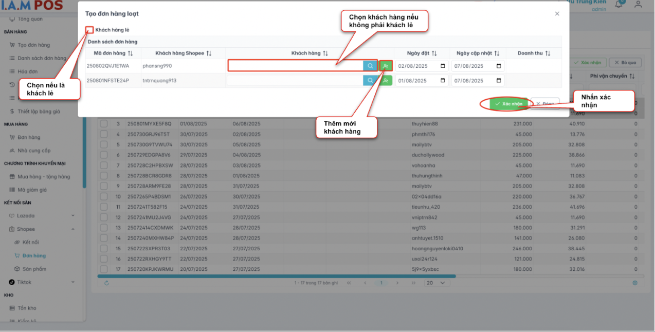Click customer input field for order 250802QVJ1E1WA

click(x=295, y=66)
